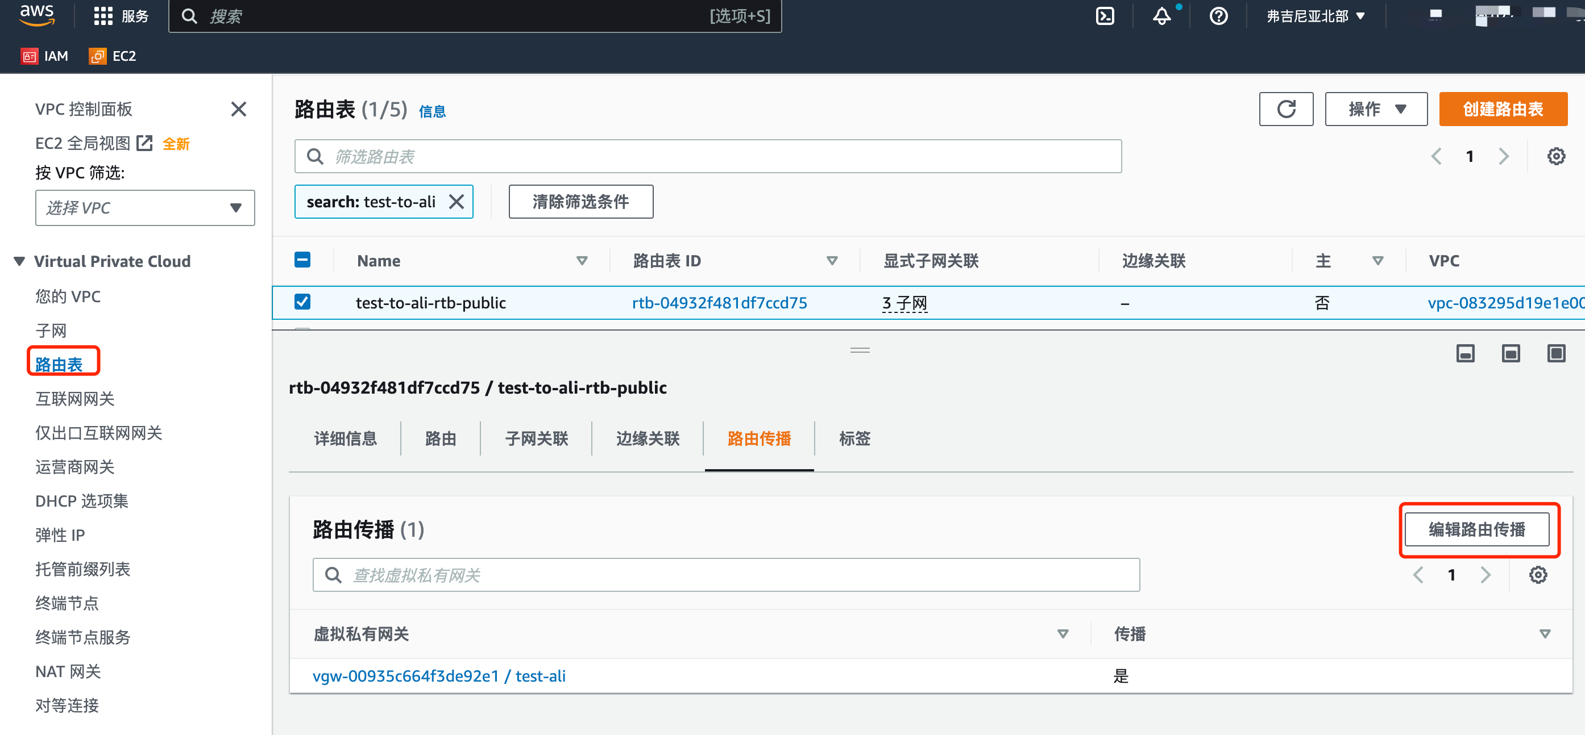Open EC2 全局视图 external link
1585x735 pixels.
click(x=94, y=143)
